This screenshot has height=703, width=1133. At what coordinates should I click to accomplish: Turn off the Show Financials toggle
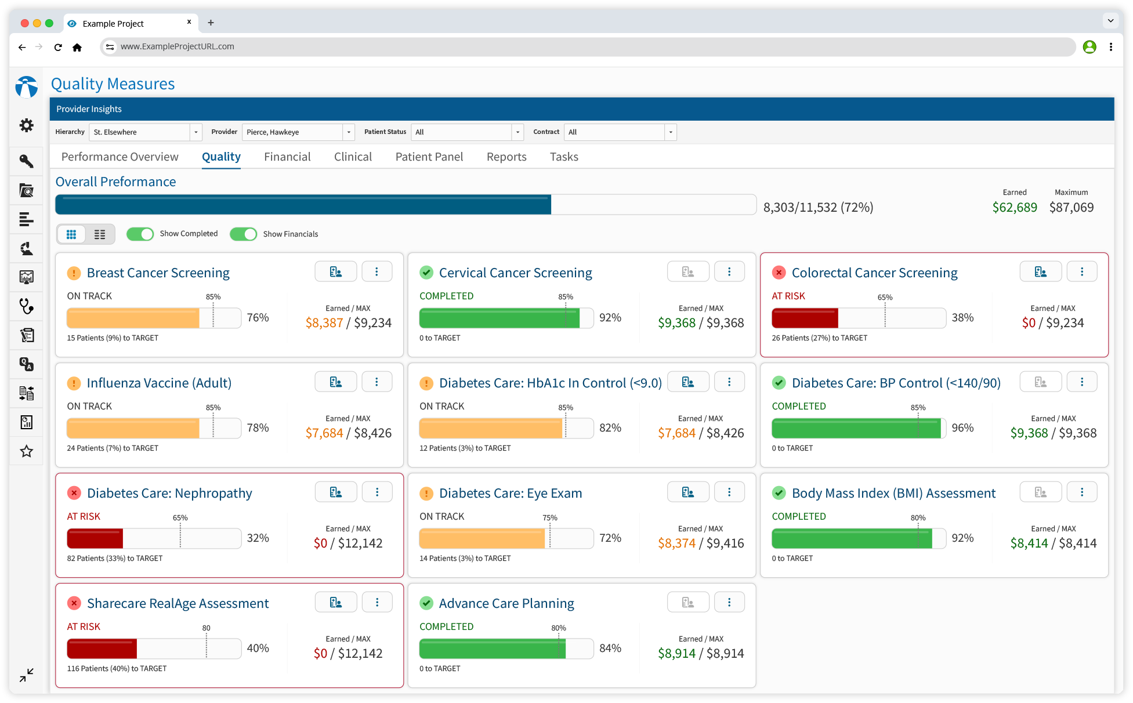(x=243, y=234)
